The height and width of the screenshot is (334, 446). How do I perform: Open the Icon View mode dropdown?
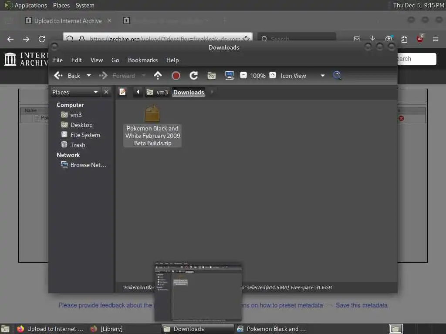tap(303, 76)
